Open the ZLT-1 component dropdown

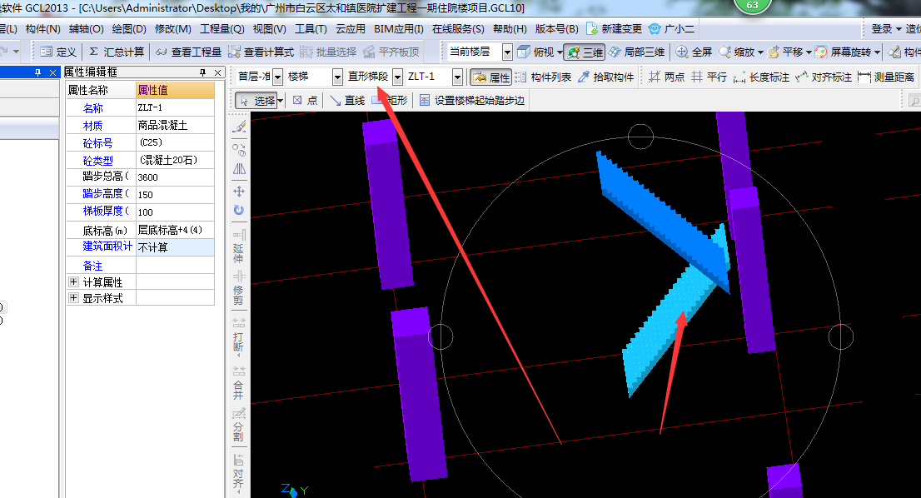pyautogui.click(x=457, y=77)
